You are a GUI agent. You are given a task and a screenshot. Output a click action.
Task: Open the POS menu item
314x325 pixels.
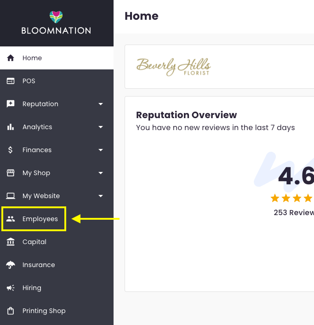[x=57, y=81]
